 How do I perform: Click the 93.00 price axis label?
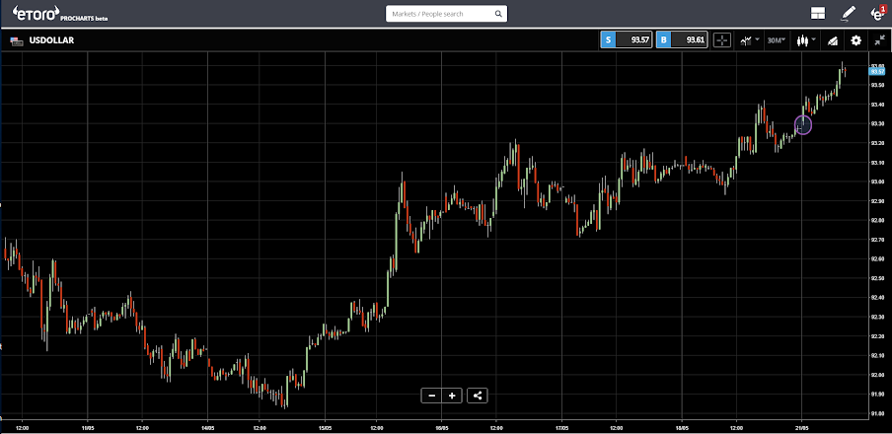pyautogui.click(x=877, y=181)
